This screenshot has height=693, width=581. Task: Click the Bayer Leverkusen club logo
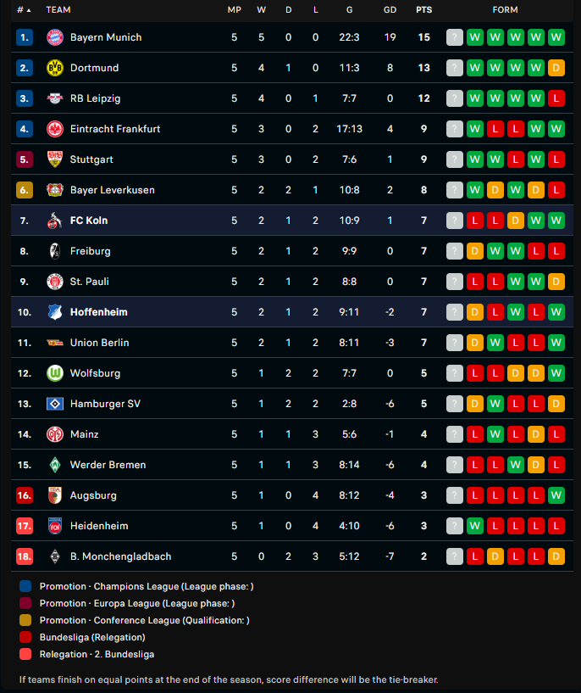[55, 190]
